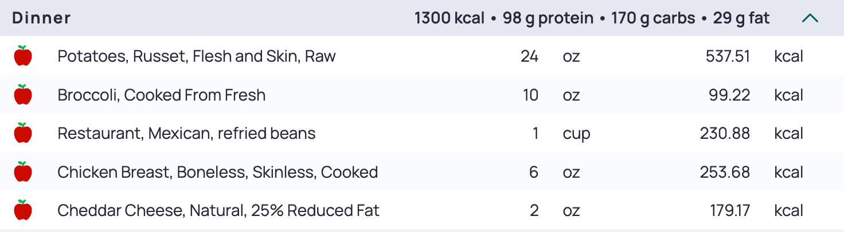Change the oz unit for chicken breast
This screenshot has height=232, width=844.
(x=571, y=172)
